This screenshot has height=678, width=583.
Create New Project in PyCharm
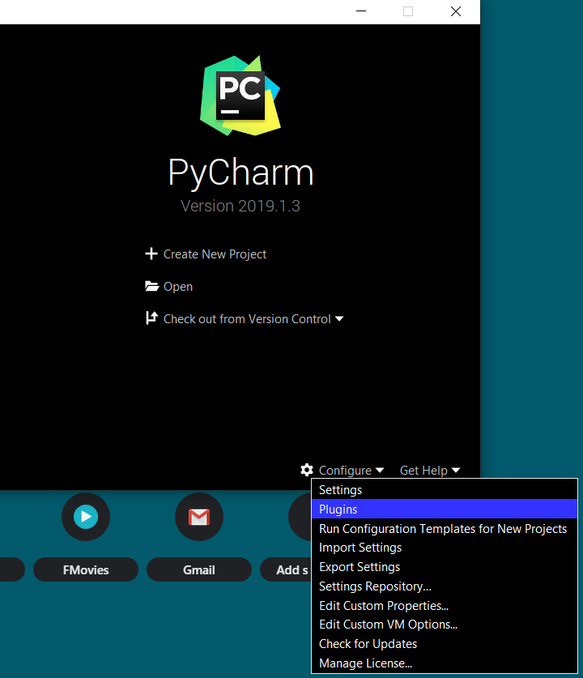(215, 254)
